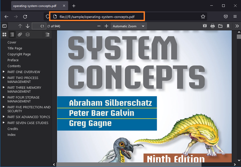
Task: Click horizontal scrollbar right arrow
Action: (x=235, y=164)
